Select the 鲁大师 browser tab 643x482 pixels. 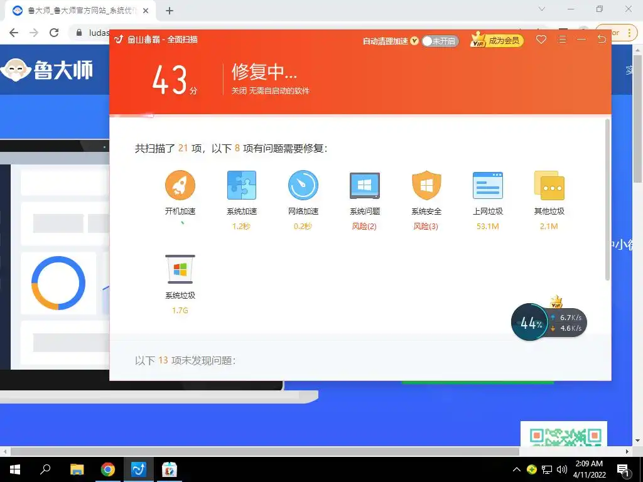click(81, 11)
